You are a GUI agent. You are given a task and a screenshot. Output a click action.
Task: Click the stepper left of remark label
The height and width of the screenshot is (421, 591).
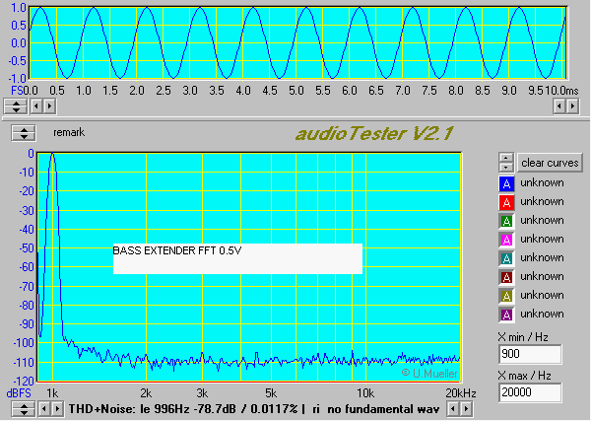pos(24,133)
